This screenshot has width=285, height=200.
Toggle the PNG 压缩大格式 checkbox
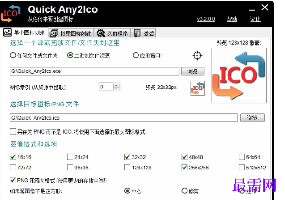pos(13,180)
